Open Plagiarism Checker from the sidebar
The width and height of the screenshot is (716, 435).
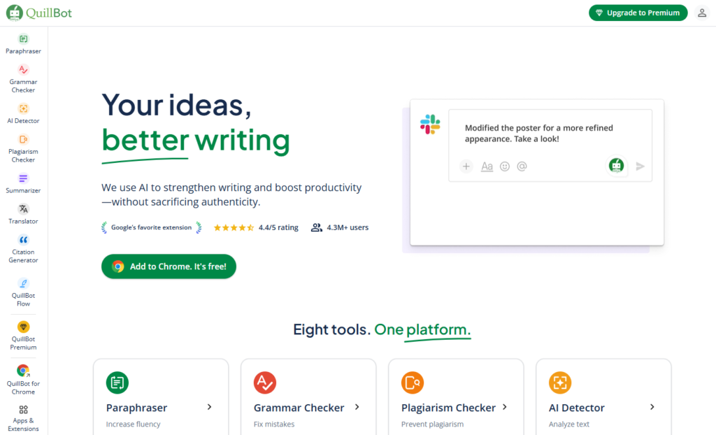tap(24, 139)
